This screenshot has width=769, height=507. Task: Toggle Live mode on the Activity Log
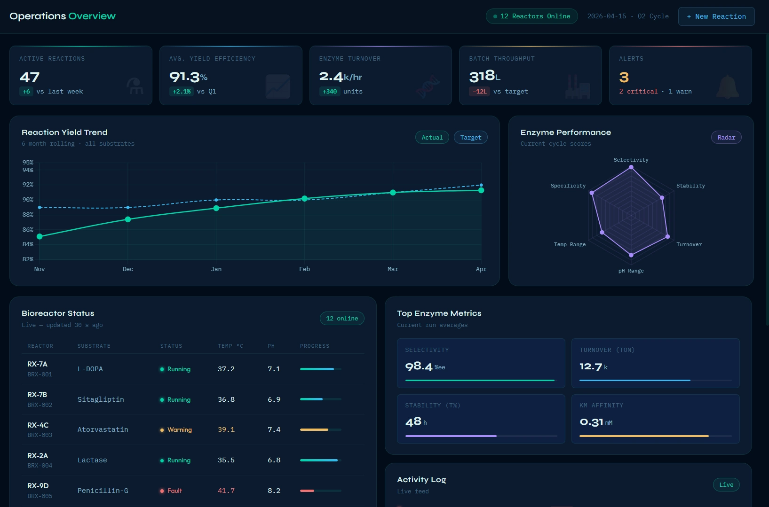click(x=726, y=484)
